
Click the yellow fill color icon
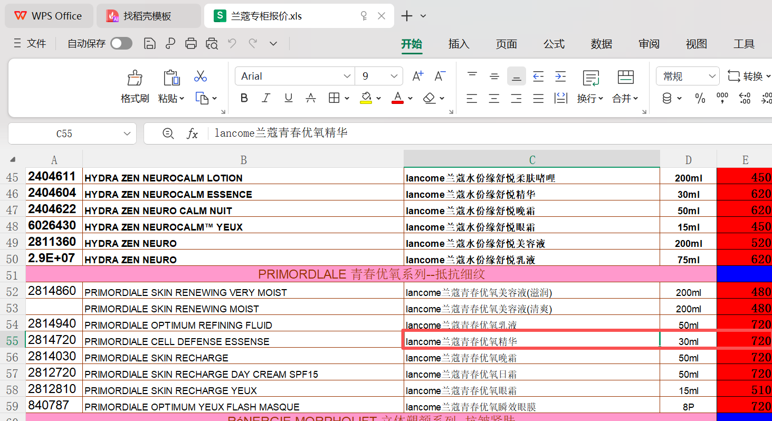point(366,98)
